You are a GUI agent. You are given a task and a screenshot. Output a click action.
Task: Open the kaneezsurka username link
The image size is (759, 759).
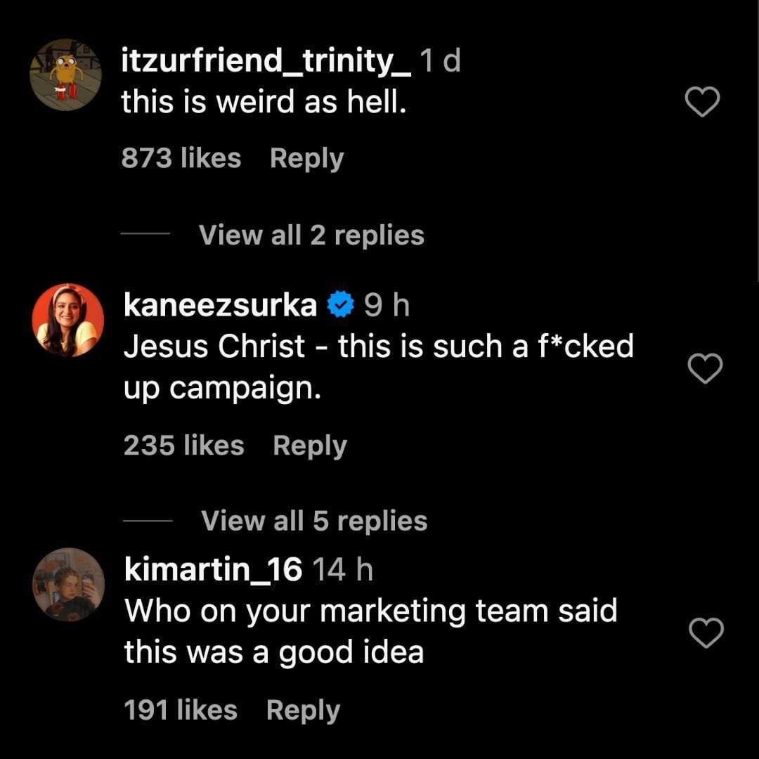click(x=220, y=305)
